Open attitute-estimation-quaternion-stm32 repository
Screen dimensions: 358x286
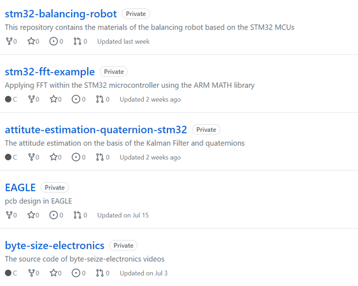coord(96,129)
